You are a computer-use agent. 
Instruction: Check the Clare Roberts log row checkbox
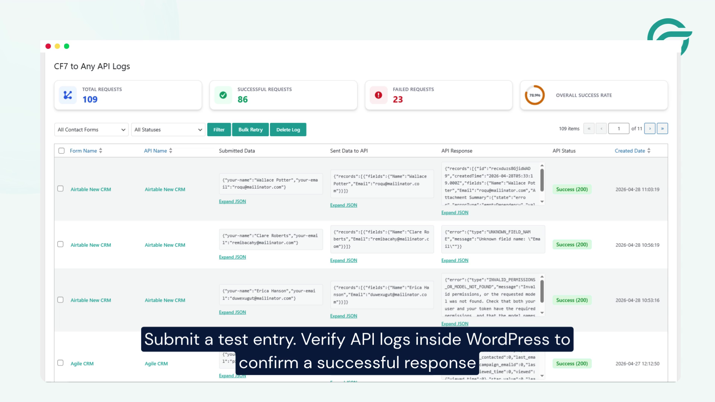[x=60, y=244]
